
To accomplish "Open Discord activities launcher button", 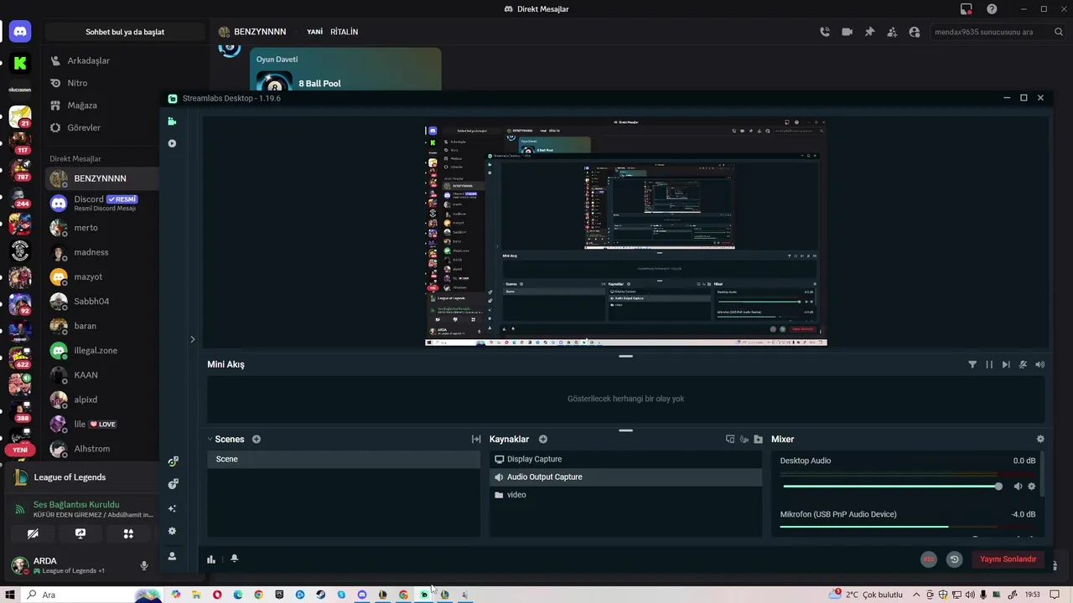I will tap(128, 533).
